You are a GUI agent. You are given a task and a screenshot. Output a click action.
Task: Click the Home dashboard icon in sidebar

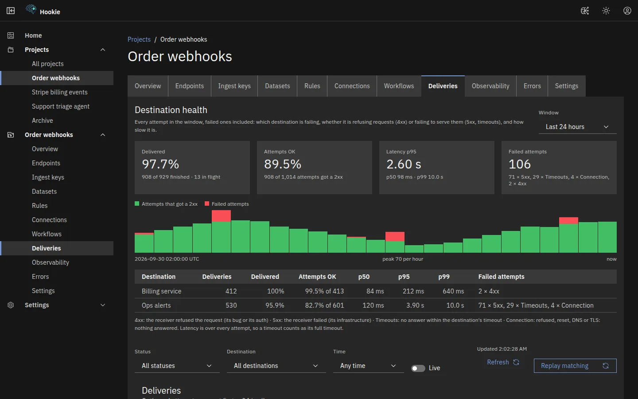point(11,35)
